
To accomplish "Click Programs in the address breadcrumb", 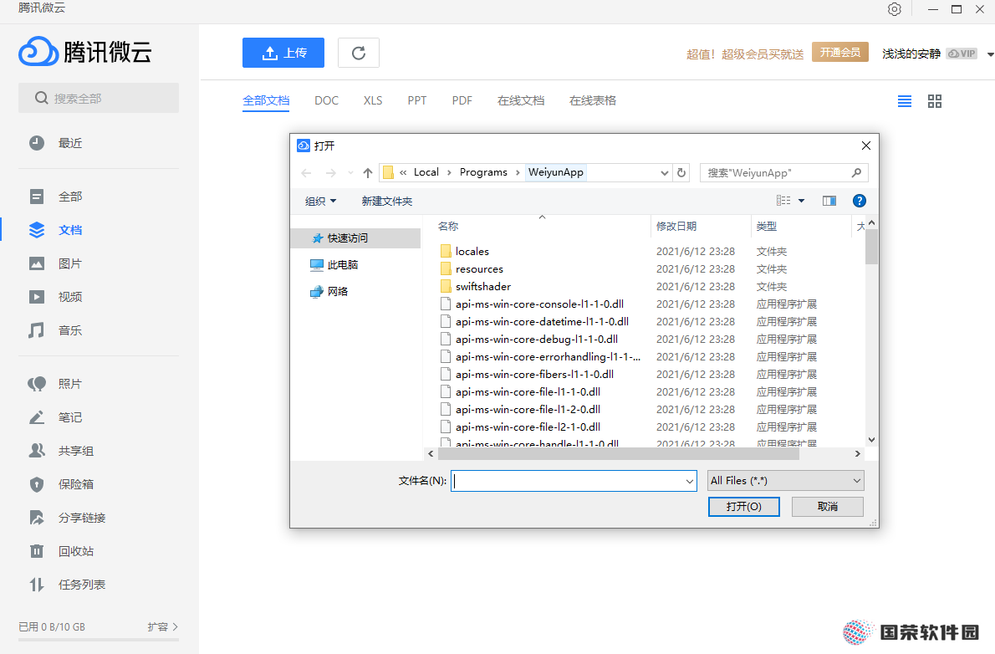I will coord(483,173).
